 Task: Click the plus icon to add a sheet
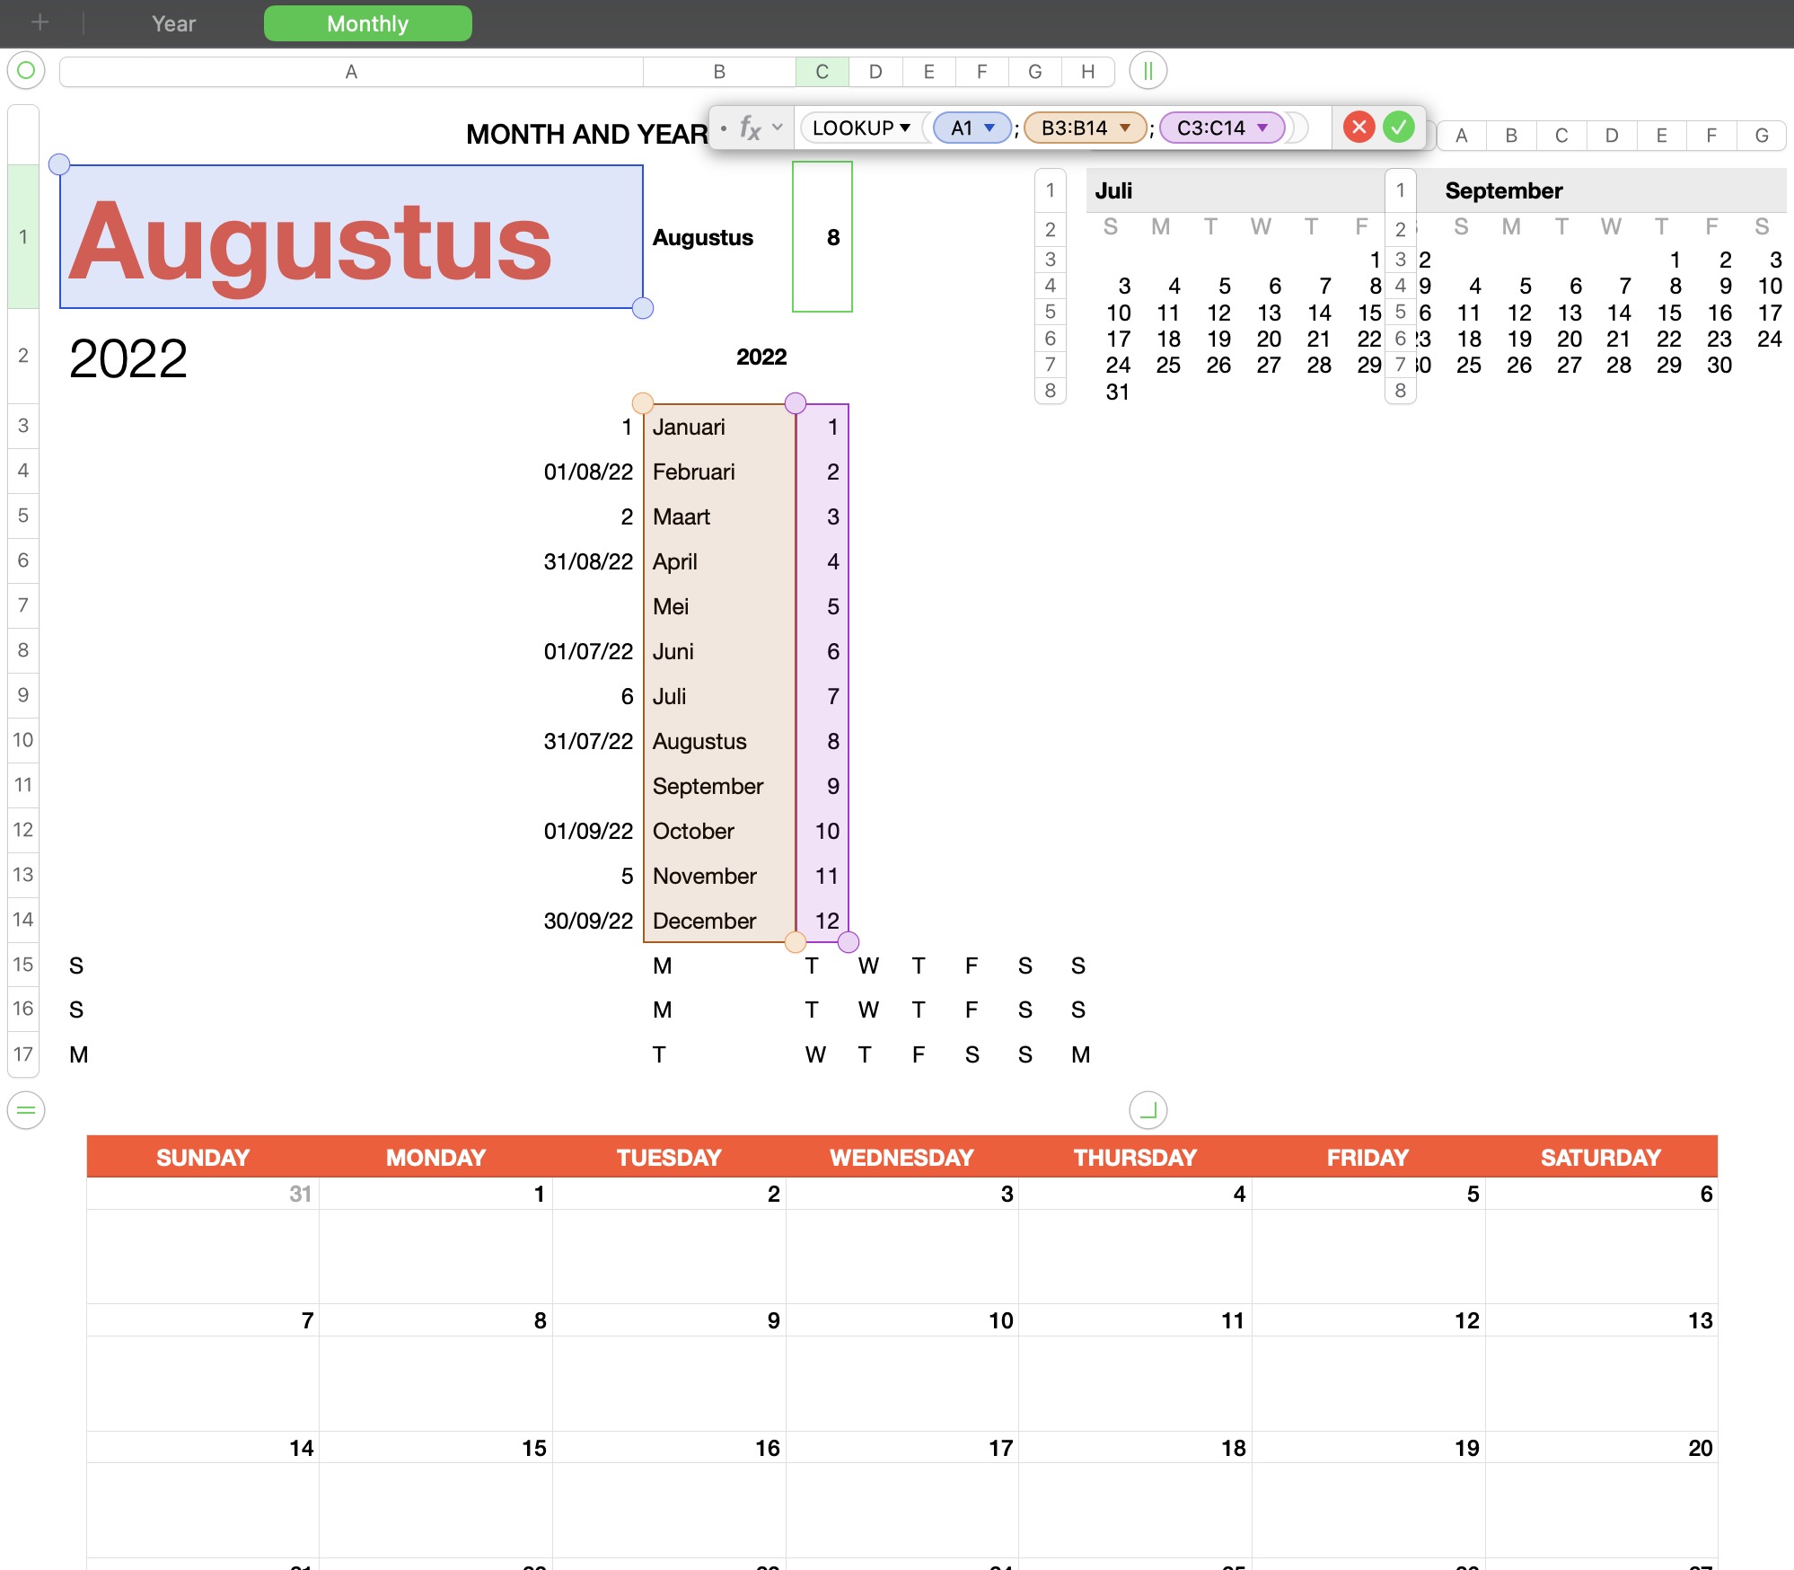(39, 22)
